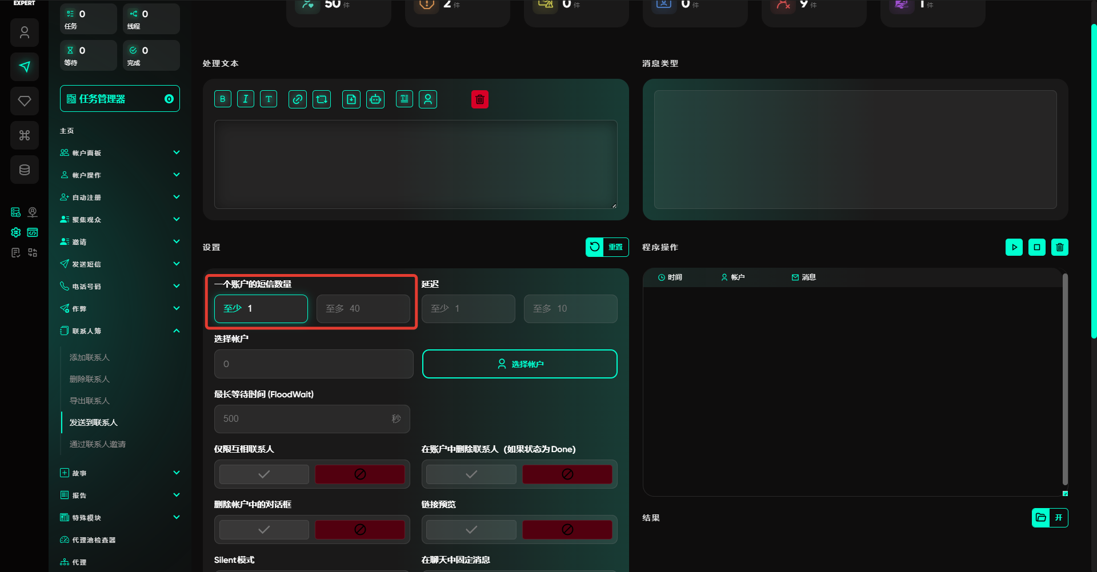Click the heart icon in left sidebar

click(25, 101)
